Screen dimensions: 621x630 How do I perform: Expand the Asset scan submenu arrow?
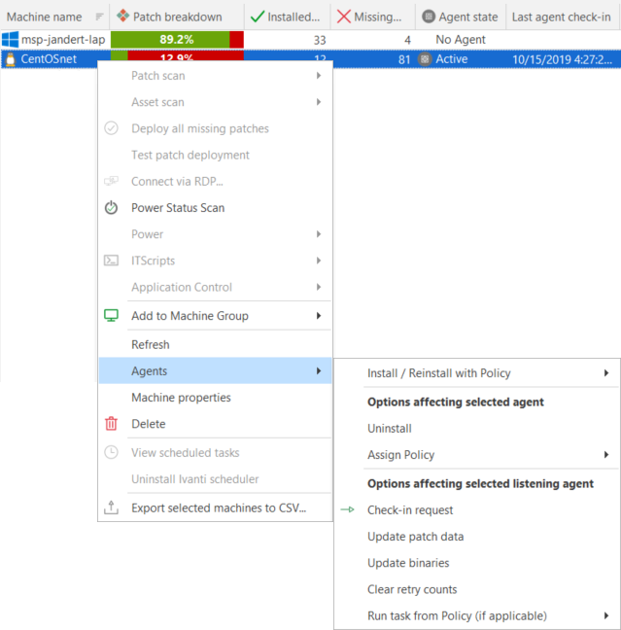319,102
